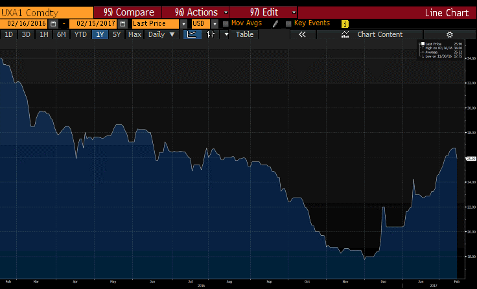The width and height of the screenshot is (477, 289).
Task: Select the 1D time range tab
Action: pyautogui.click(x=9, y=34)
